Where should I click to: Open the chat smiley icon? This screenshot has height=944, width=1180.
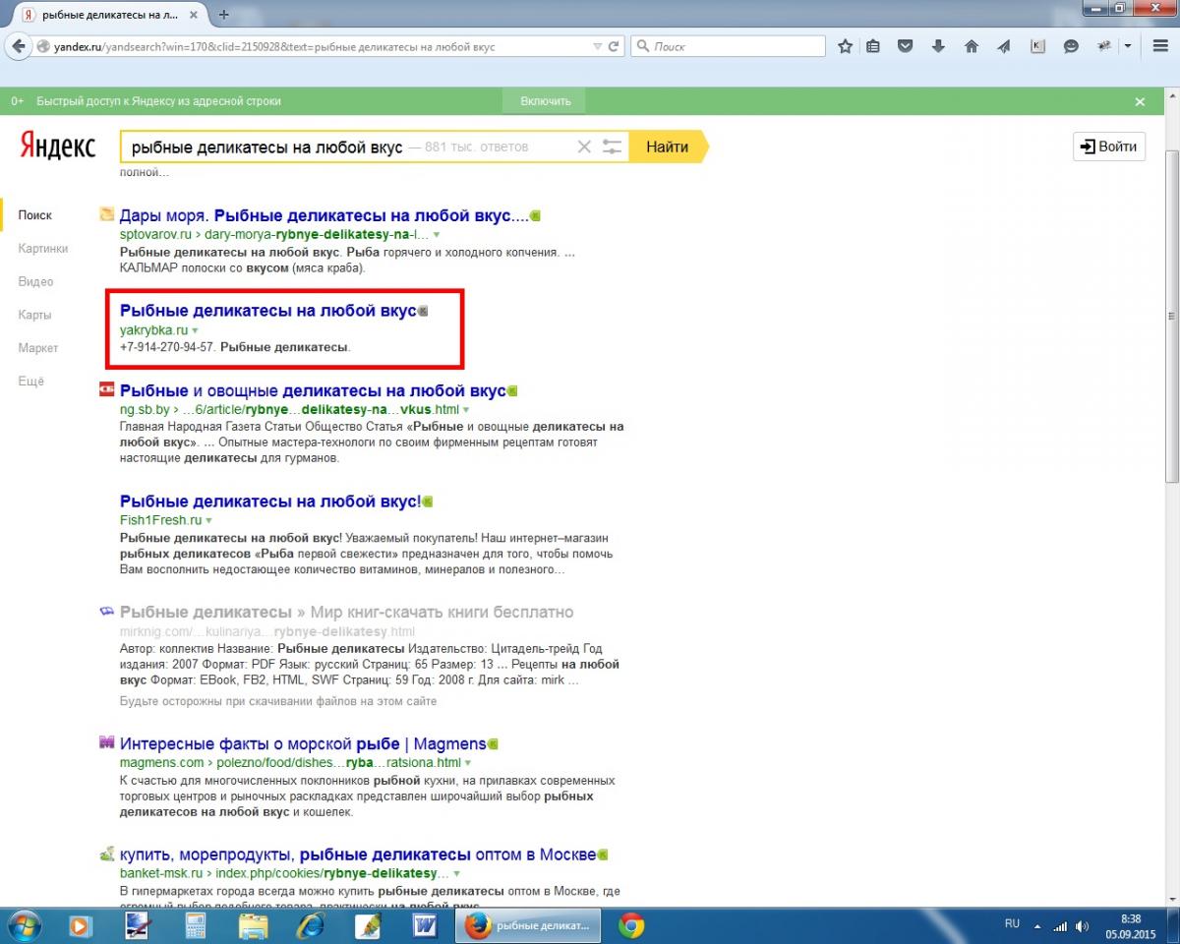coord(1071,46)
